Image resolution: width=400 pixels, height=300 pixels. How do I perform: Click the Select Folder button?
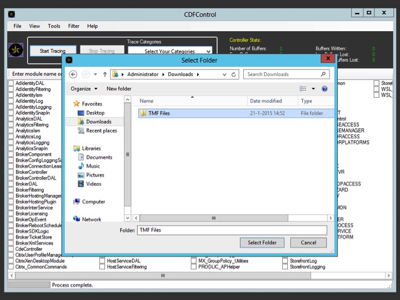pyautogui.click(x=262, y=243)
